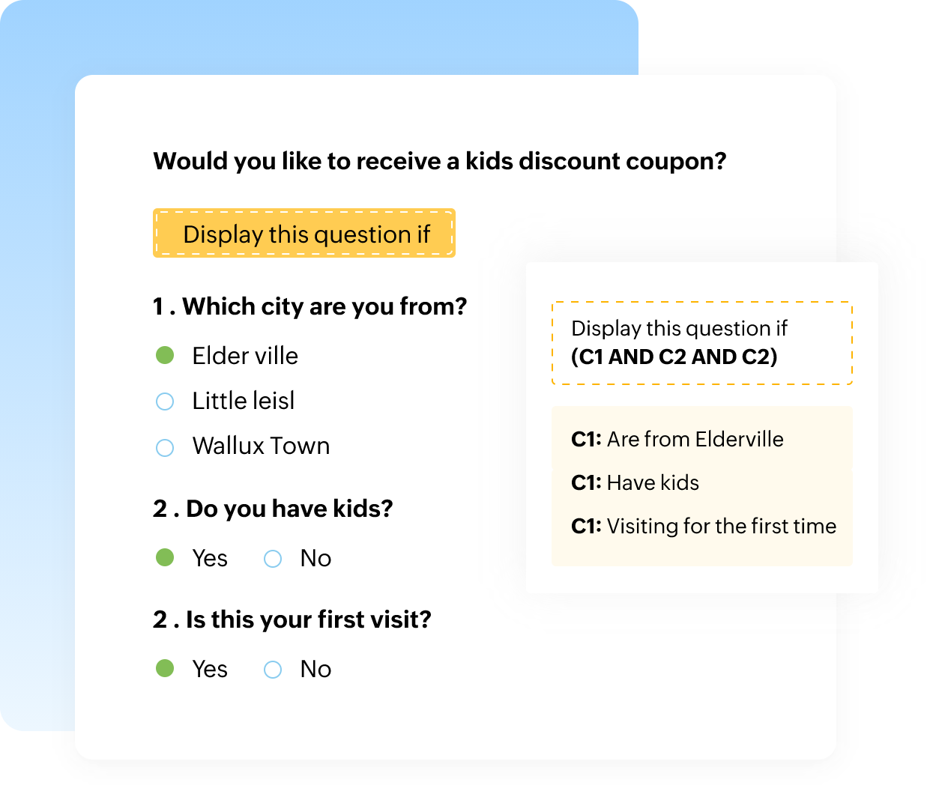939x800 pixels.
Task: Select the 'Have kids' condition
Action: (635, 483)
